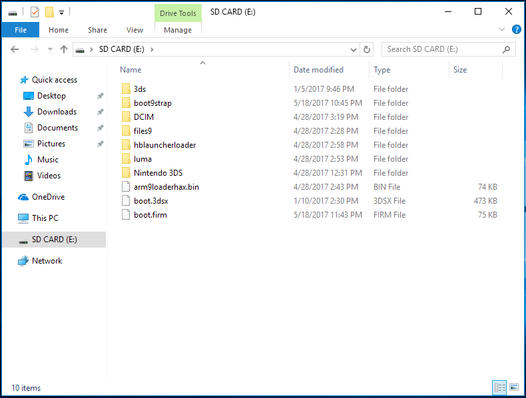Open the Customize Quick Access Toolbar dropdown
Image resolution: width=526 pixels, height=398 pixels.
pos(62,13)
